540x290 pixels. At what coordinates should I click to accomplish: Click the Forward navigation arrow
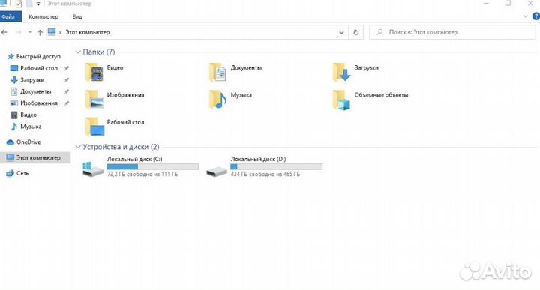[19, 32]
